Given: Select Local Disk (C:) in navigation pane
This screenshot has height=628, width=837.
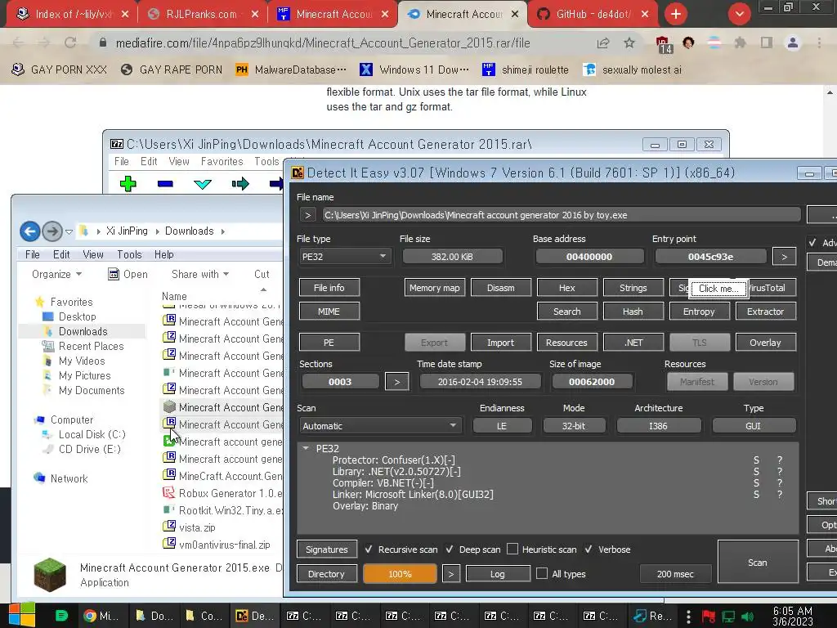Looking at the screenshot, I should tap(92, 435).
